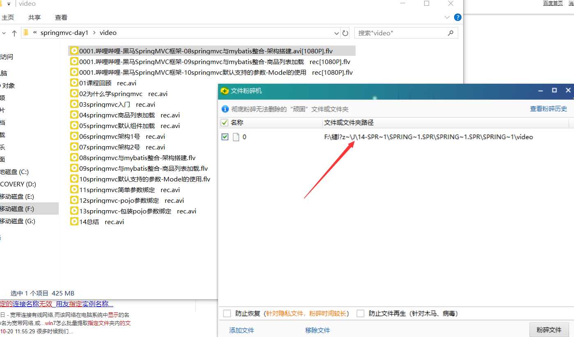Toggle the select-all checkbox beside 名称
This screenshot has height=337, width=574.
[225, 123]
